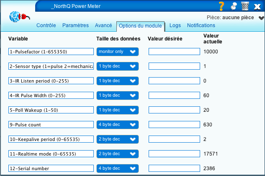Expand the Pièce room selector arrow

261,18
